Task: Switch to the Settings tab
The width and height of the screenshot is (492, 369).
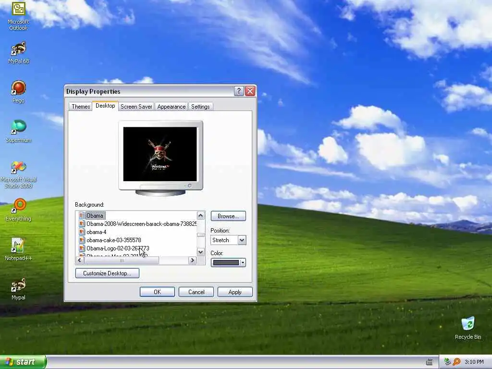Action: coord(200,106)
